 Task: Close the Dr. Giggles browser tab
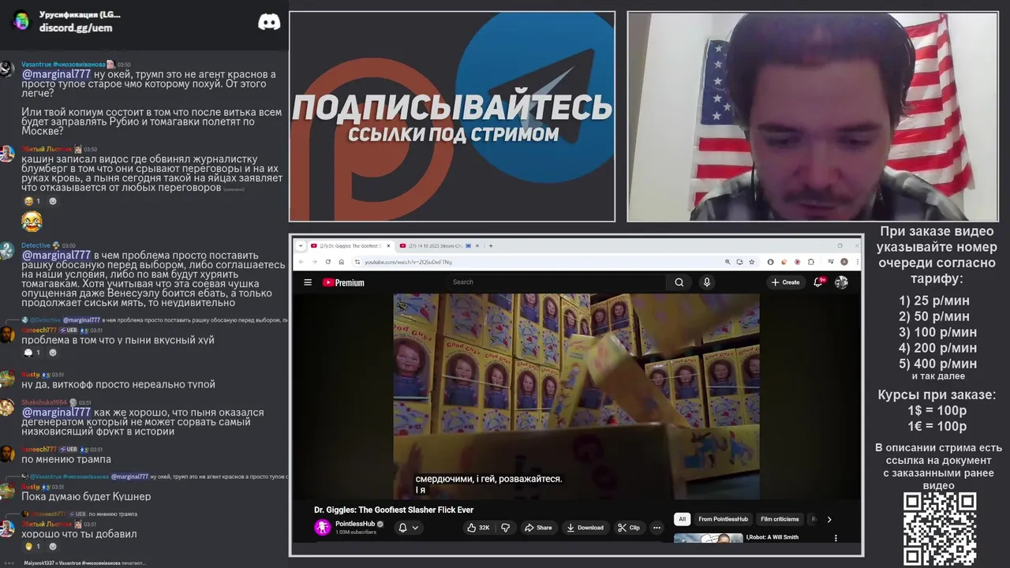[388, 245]
